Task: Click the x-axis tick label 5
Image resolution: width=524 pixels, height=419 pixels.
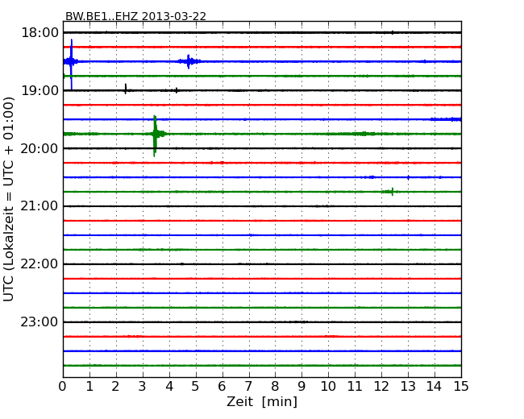Action: coord(196,386)
